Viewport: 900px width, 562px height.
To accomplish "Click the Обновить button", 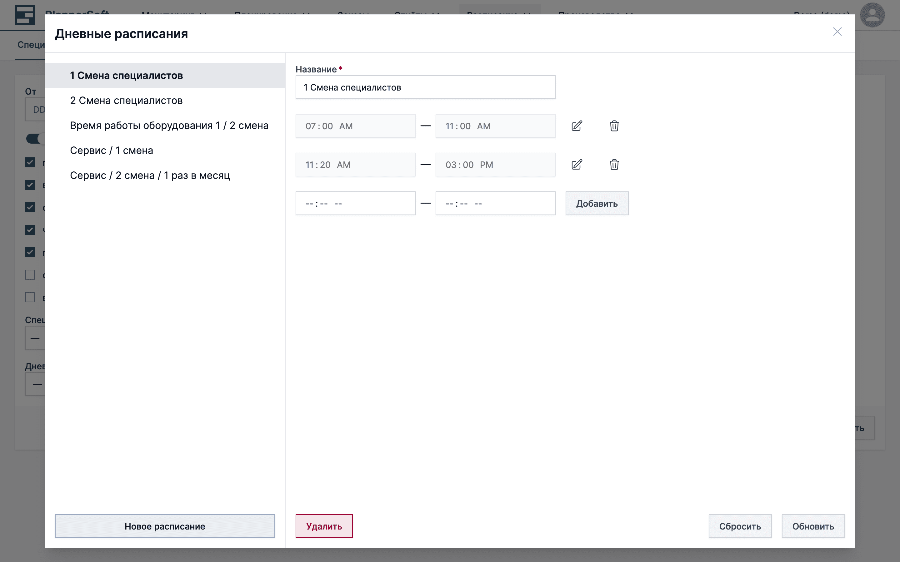I will coord(813,526).
